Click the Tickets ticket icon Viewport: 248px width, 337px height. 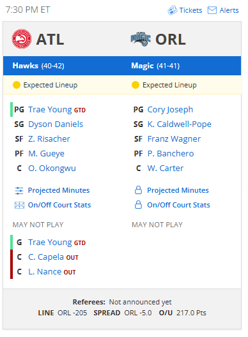pyautogui.click(x=172, y=10)
